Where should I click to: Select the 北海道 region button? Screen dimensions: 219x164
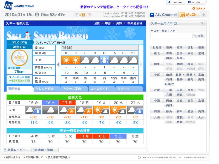pos(157,47)
